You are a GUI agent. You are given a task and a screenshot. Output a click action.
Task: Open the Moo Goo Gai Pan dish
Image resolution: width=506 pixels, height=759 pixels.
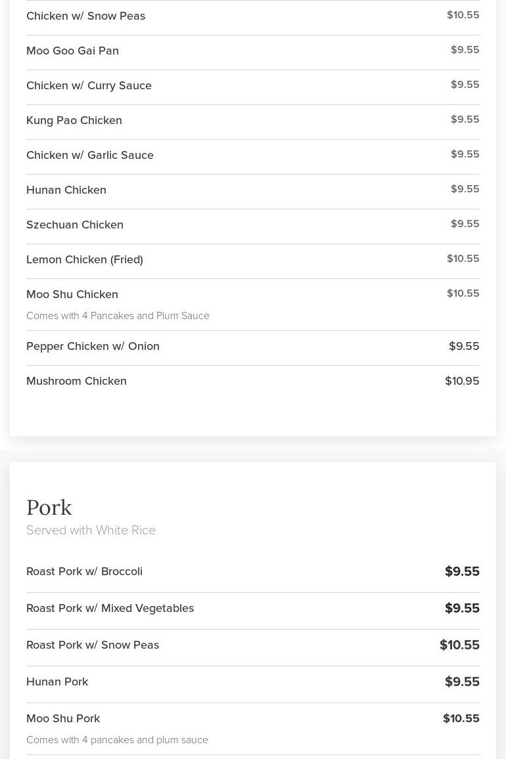click(x=72, y=51)
